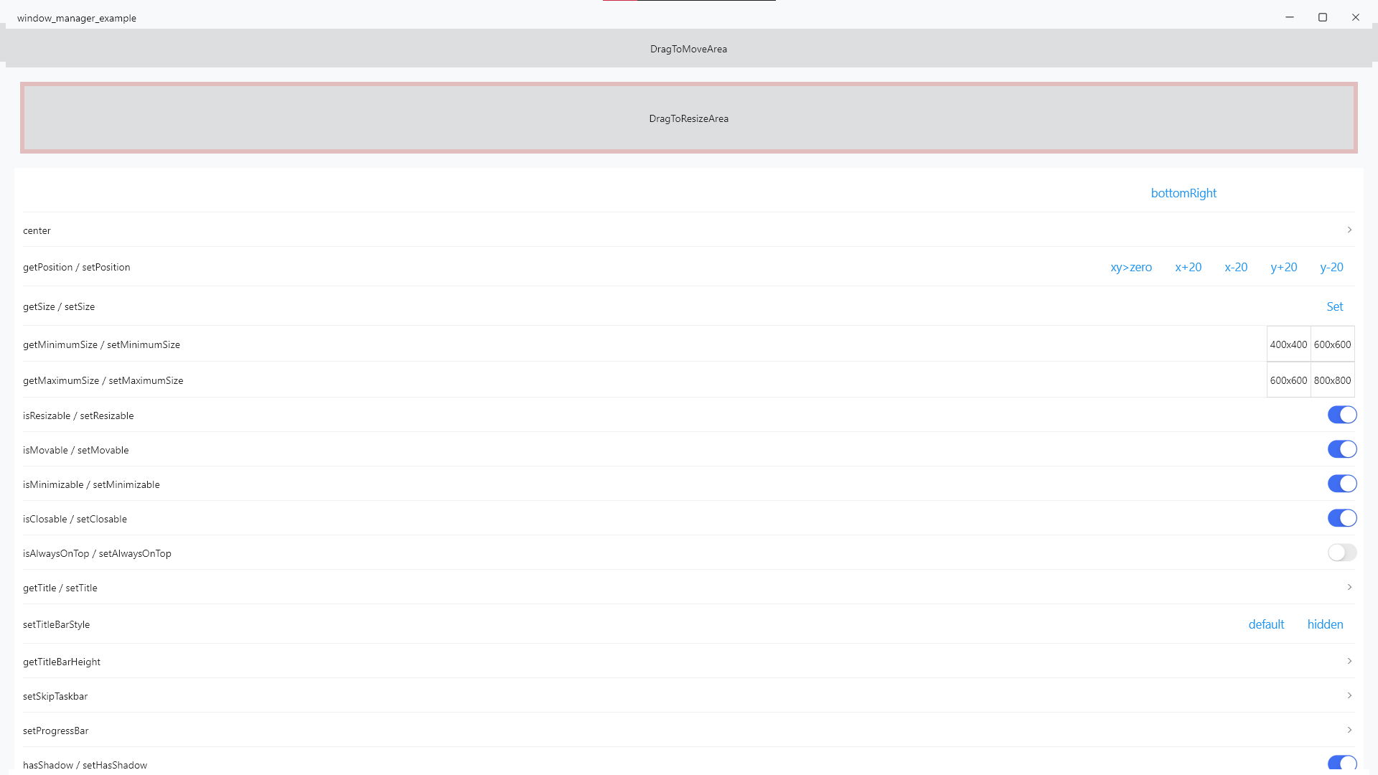The image size is (1378, 775).
Task: Click Set for getSize / setSize
Action: (1334, 306)
